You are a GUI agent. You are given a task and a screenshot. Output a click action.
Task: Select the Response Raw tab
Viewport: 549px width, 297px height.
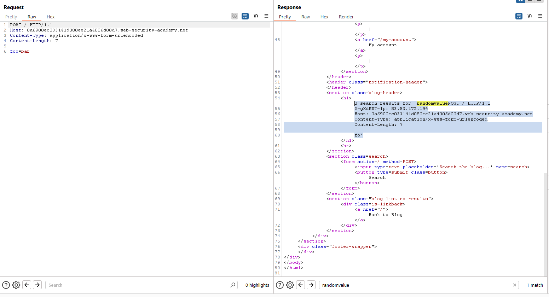tap(306, 17)
